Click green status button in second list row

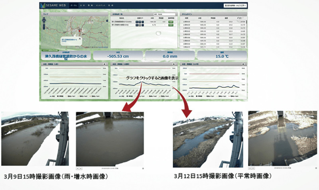pyautogui.click(x=170, y=25)
